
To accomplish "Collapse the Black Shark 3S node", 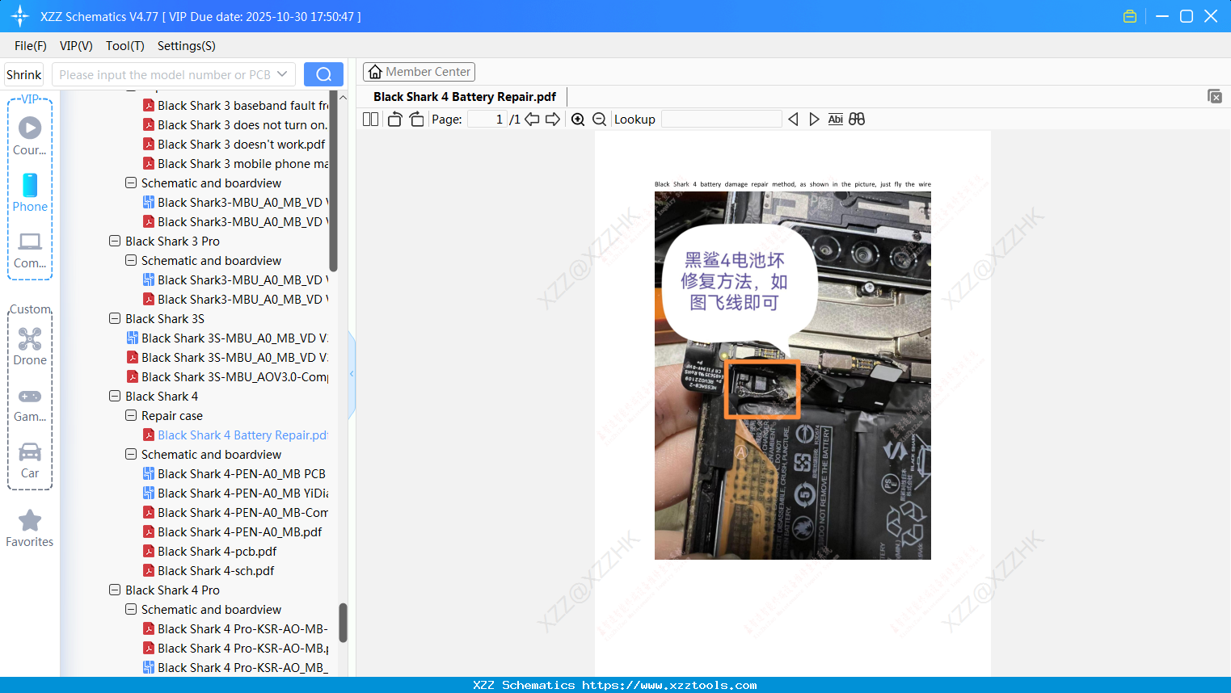I will tap(115, 318).
